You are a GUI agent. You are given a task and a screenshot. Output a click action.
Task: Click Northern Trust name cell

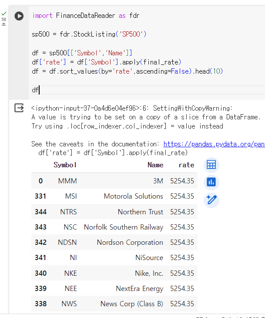point(141,212)
